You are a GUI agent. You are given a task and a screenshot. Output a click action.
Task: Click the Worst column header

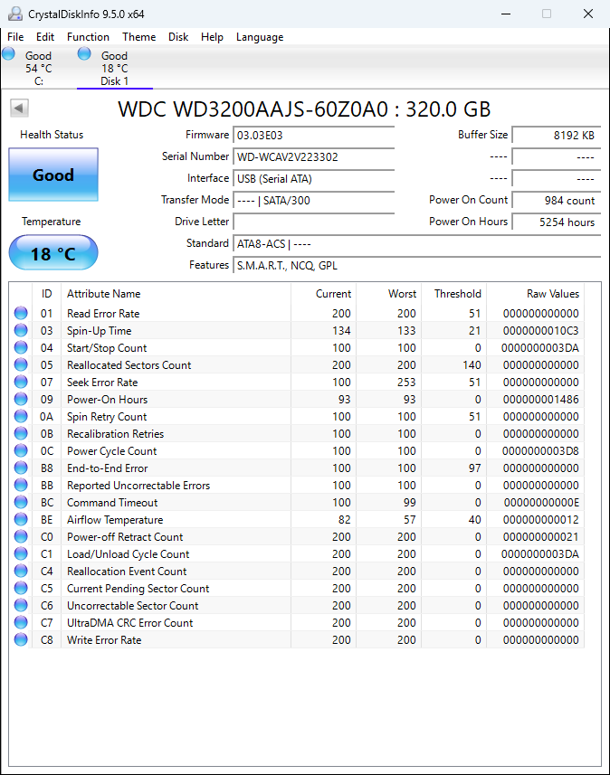click(x=388, y=294)
